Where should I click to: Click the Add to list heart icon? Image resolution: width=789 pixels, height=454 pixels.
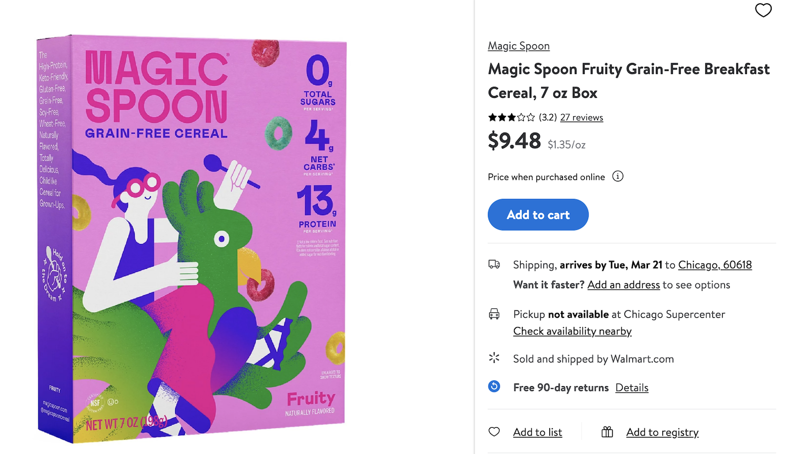(494, 432)
